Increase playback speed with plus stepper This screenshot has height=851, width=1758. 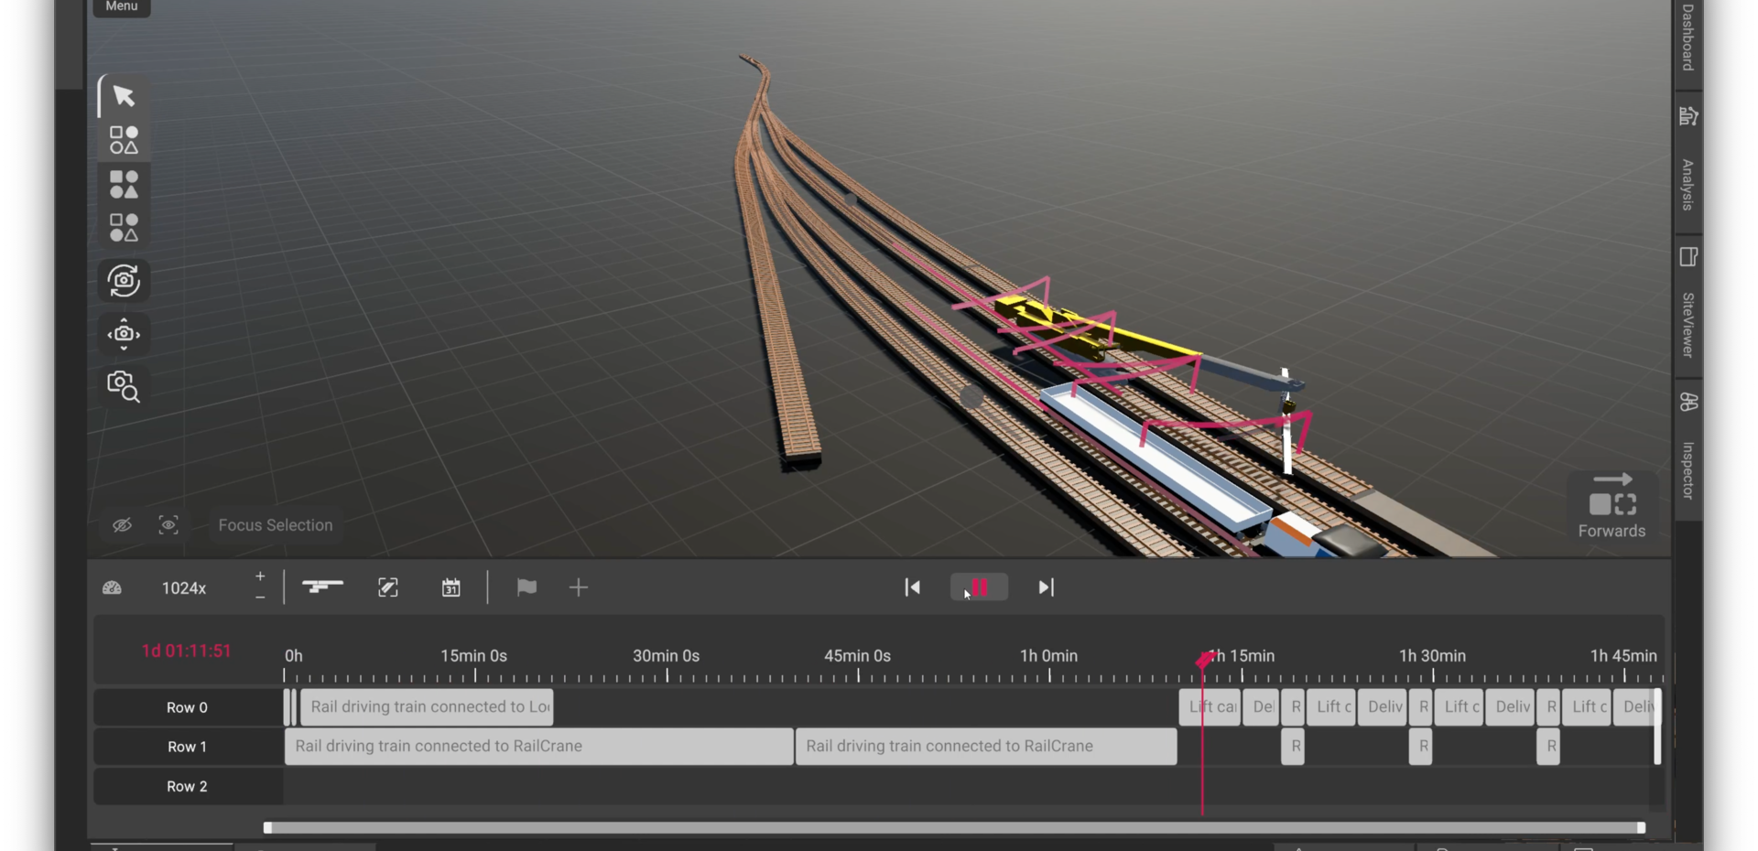coord(260,576)
